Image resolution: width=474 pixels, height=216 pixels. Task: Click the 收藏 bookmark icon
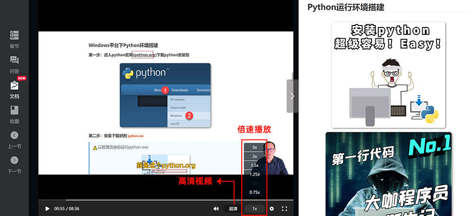click(x=14, y=111)
